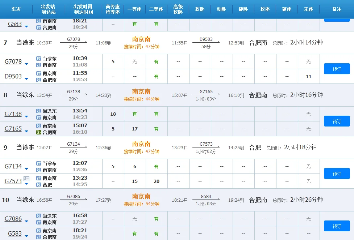Click the green 有 second-class seat cell for G7078
Viewport: 354px width, 240px height.
coord(156,61)
